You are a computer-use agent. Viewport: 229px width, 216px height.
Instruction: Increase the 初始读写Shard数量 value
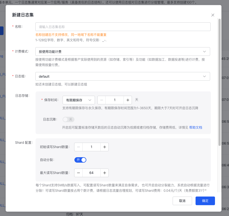105,147
